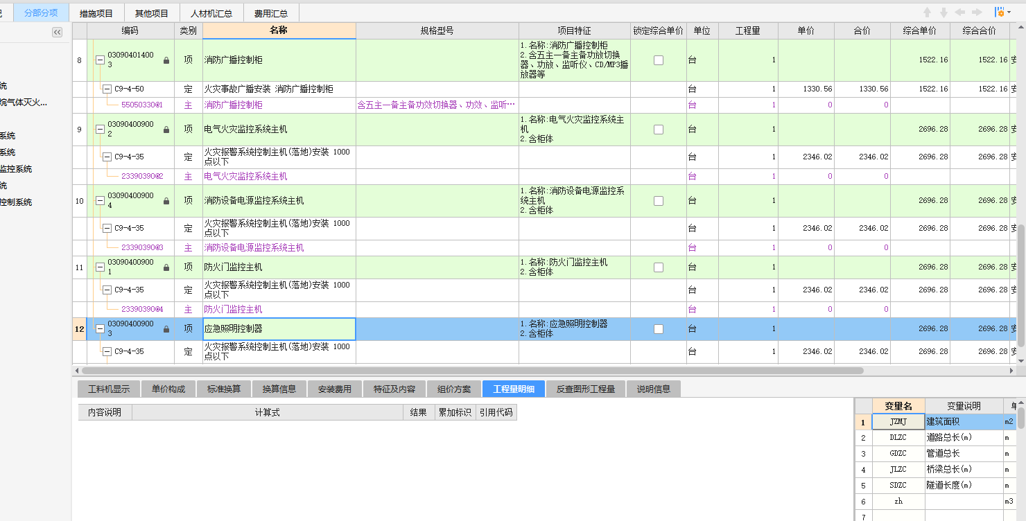Tick 锁定综合单价 for 电气火灾监控系统主机
Image resolution: width=1026 pixels, height=521 pixels.
[x=659, y=130]
